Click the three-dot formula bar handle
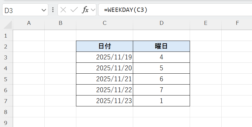 click(x=53, y=10)
